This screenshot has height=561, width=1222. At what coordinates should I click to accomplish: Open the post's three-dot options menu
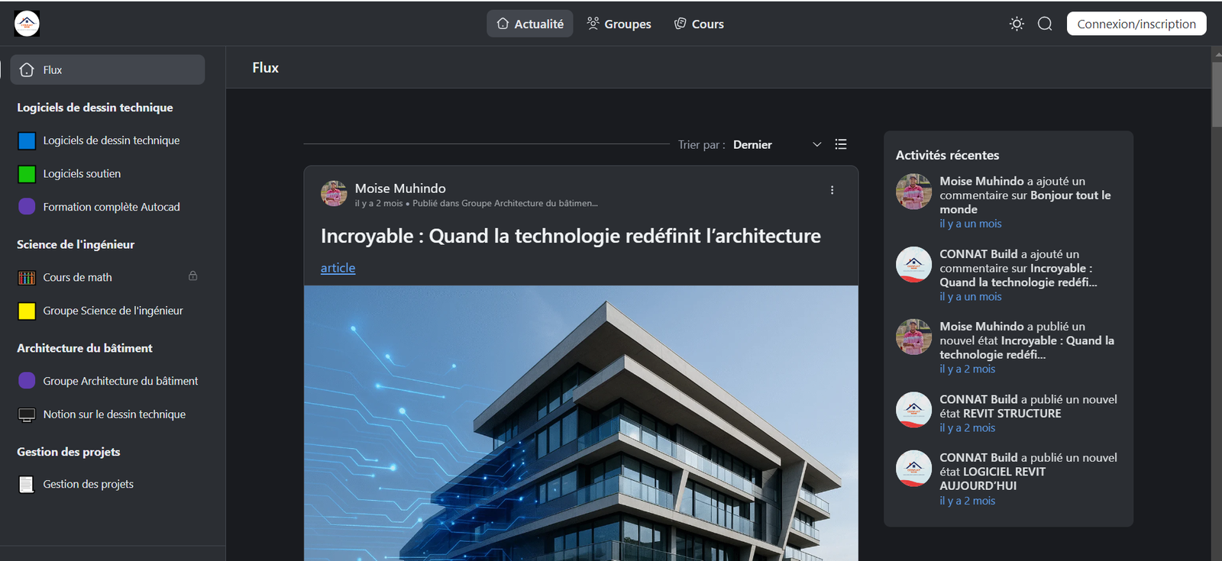[832, 190]
